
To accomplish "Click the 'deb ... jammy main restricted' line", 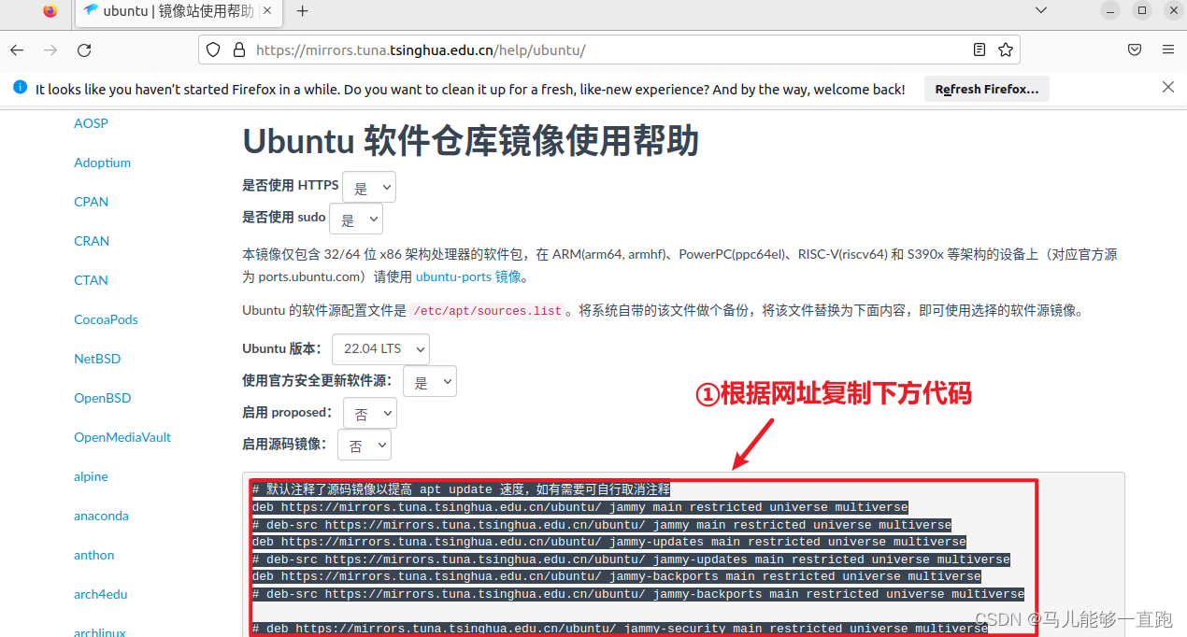I will coord(579,507).
